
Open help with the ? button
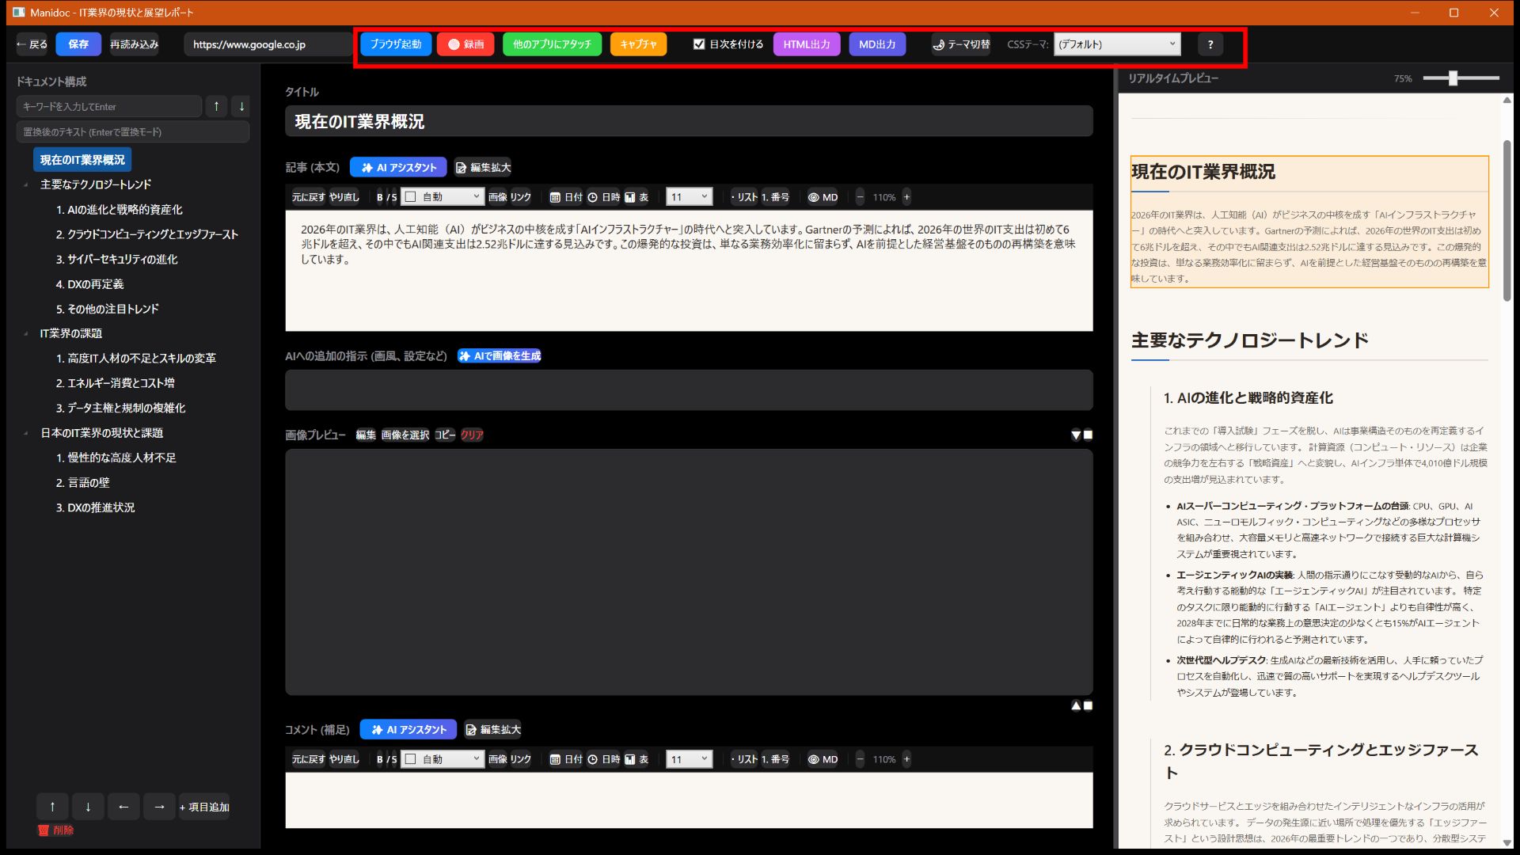coord(1210,44)
